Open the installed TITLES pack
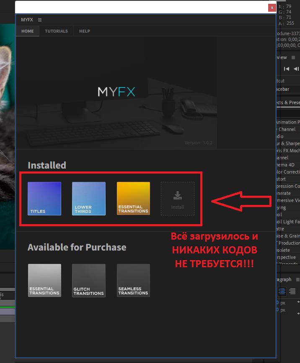The height and width of the screenshot is (363, 300). tap(44, 199)
